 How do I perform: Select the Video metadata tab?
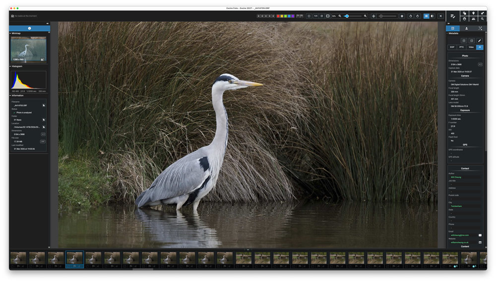pyautogui.click(x=471, y=47)
